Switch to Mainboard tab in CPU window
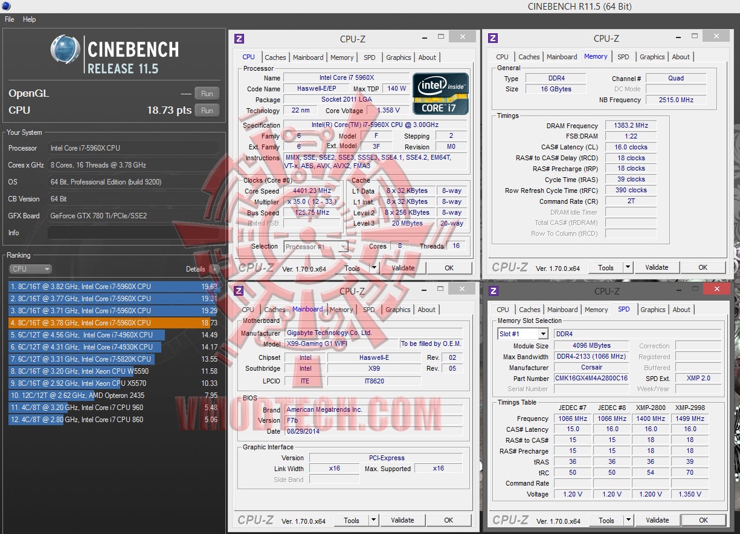Screen dimensions: 740x534 point(308,57)
